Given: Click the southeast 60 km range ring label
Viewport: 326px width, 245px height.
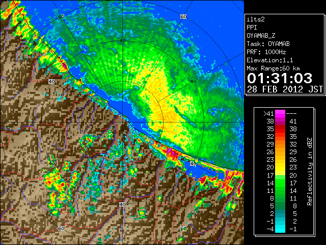Looking at the screenshot, I should coord(183,228).
